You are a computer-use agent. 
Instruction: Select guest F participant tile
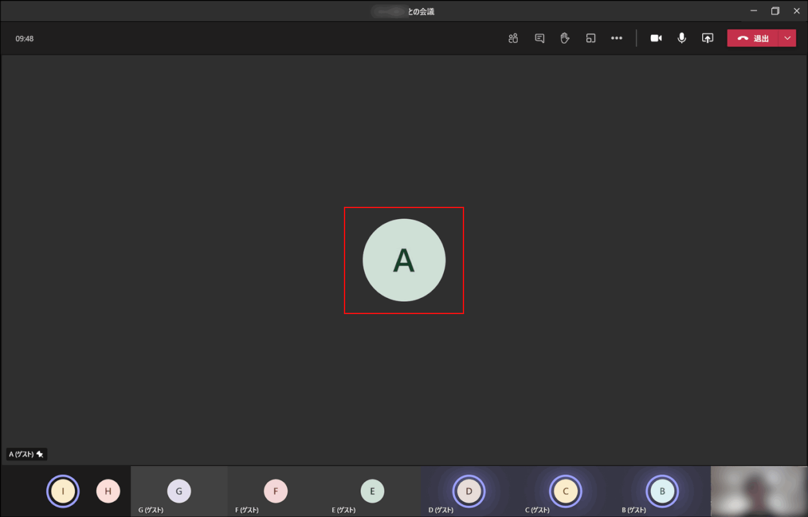(x=275, y=492)
